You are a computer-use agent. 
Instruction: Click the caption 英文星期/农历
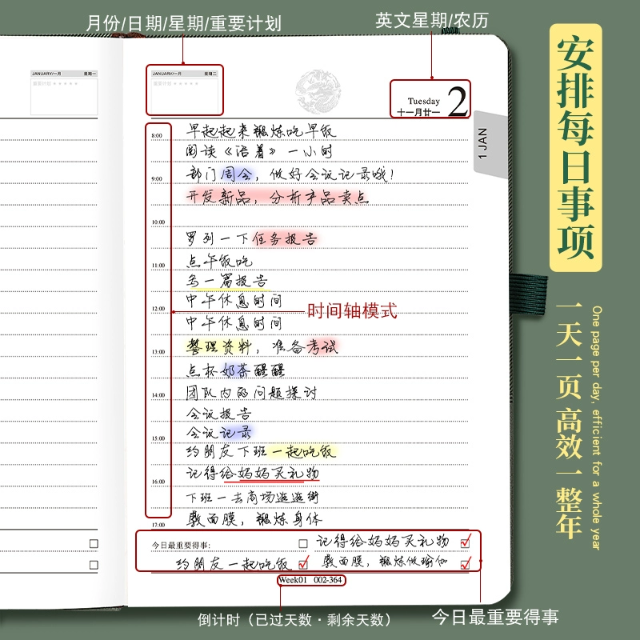click(432, 21)
